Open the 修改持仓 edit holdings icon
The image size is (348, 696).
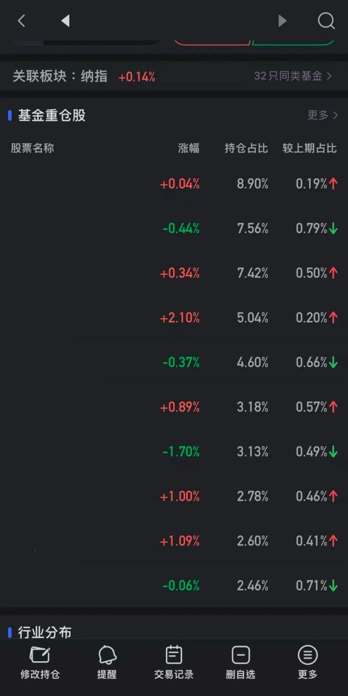pos(40,655)
